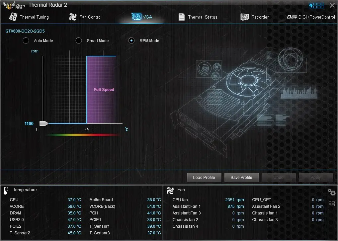The image size is (338, 241).
Task: Open the DIGI+PowerControl tab
Action: [x=311, y=17]
